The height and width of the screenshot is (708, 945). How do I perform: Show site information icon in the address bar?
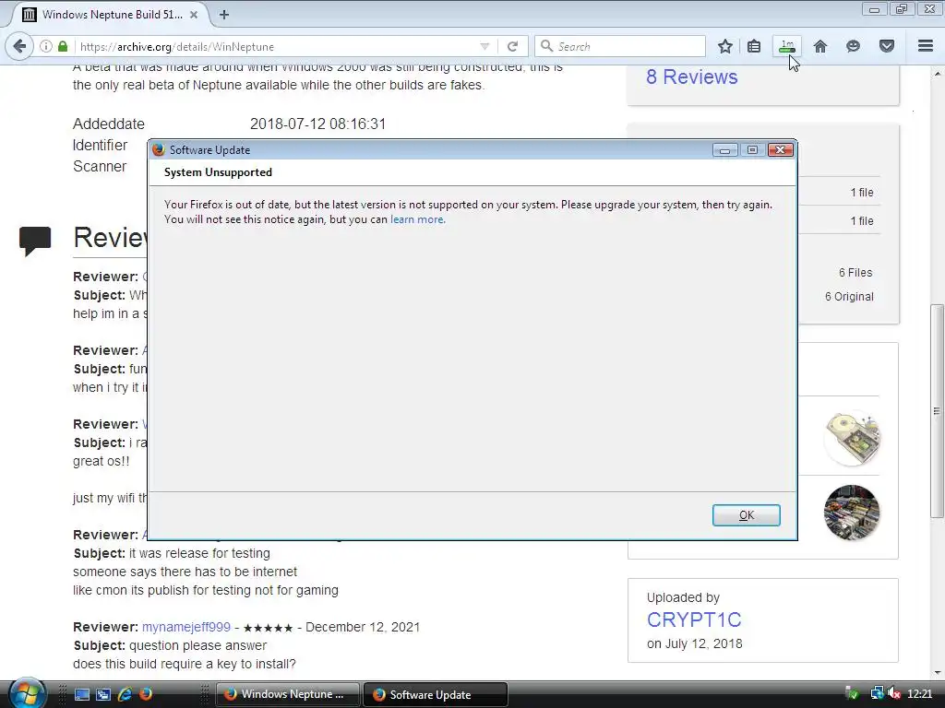46,46
